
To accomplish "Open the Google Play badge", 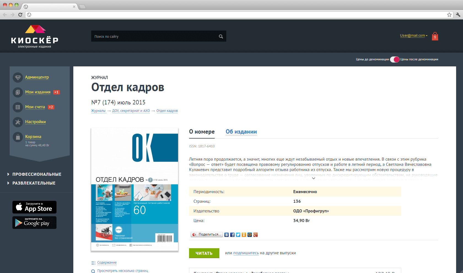I will click(x=34, y=223).
